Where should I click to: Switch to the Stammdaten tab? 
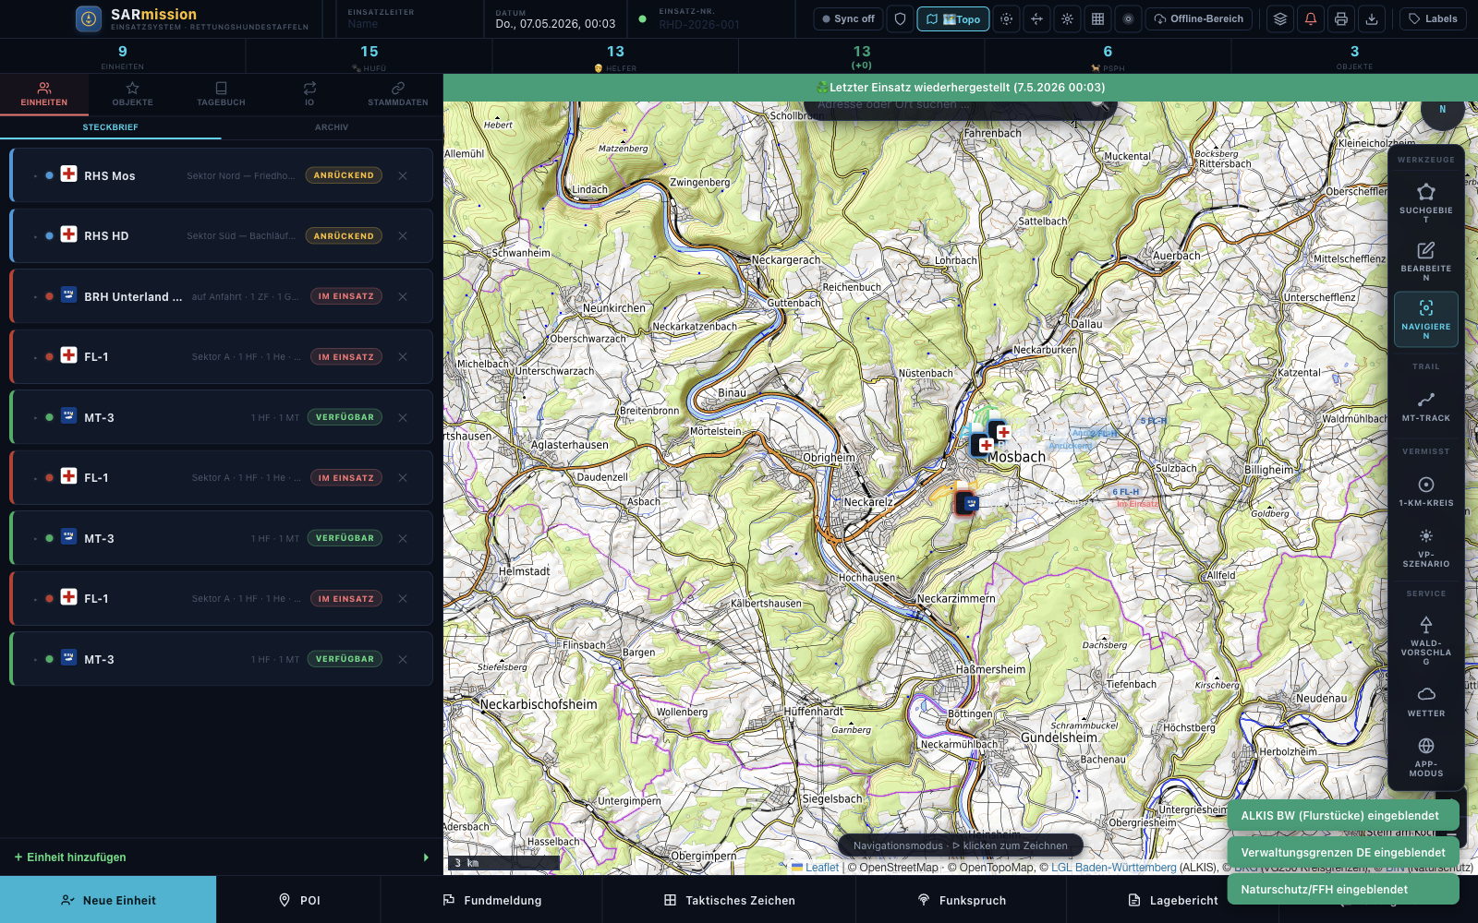pyautogui.click(x=398, y=94)
